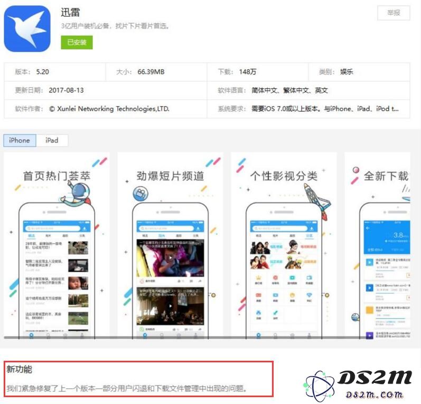Click the green 已安装 button

point(77,42)
